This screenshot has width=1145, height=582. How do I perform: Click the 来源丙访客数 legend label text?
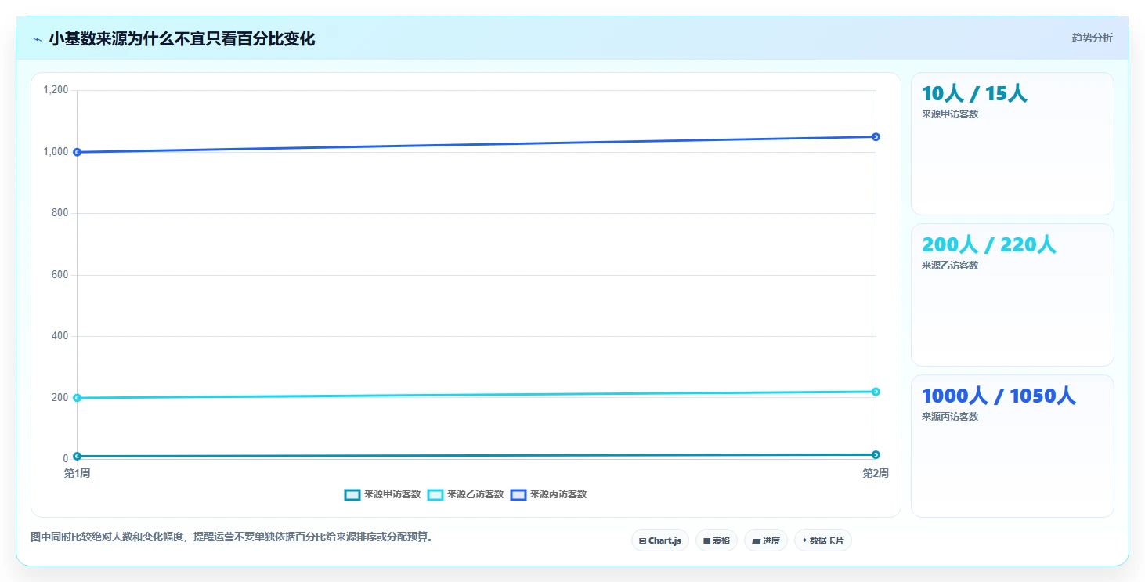click(558, 495)
